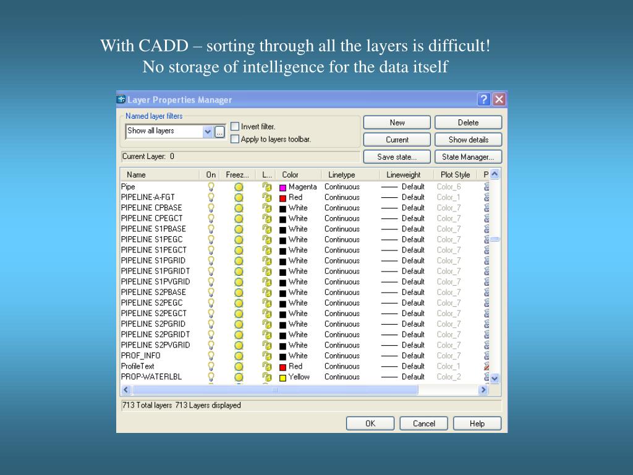Image resolution: width=633 pixels, height=475 pixels.
Task: Change linetype of PROP-WATERLBL layer
Action: click(x=342, y=377)
